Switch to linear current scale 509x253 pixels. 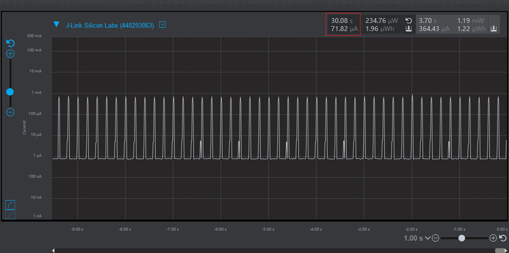point(10,214)
